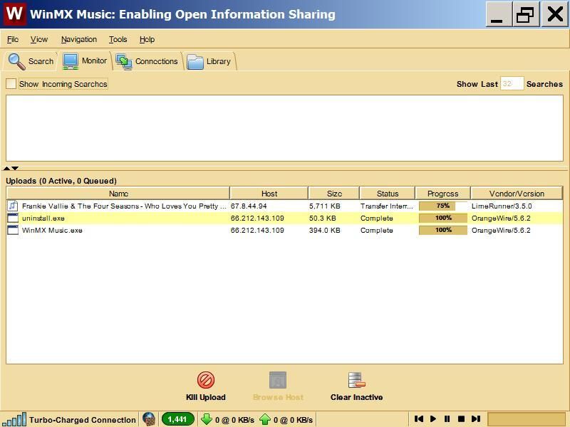
Task: Open the Navigation menu
Action: (x=79, y=39)
